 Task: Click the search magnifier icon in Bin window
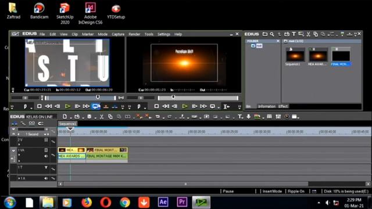pos(272,34)
